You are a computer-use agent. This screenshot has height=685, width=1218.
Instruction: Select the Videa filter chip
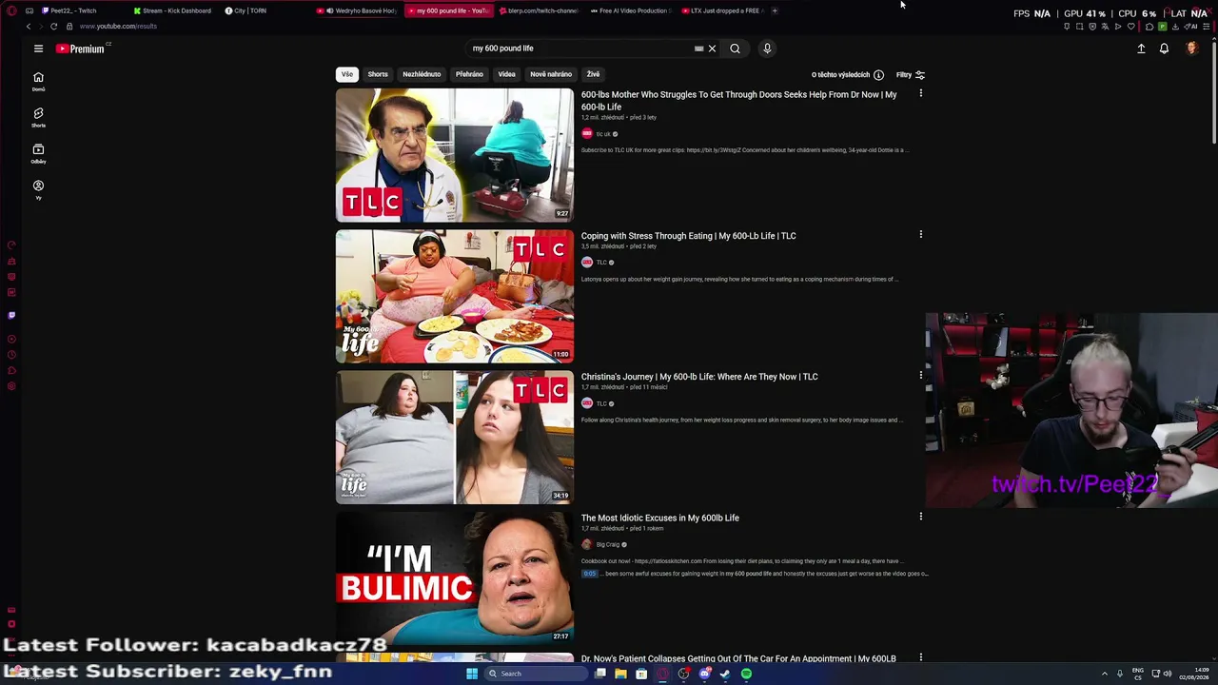pos(506,74)
